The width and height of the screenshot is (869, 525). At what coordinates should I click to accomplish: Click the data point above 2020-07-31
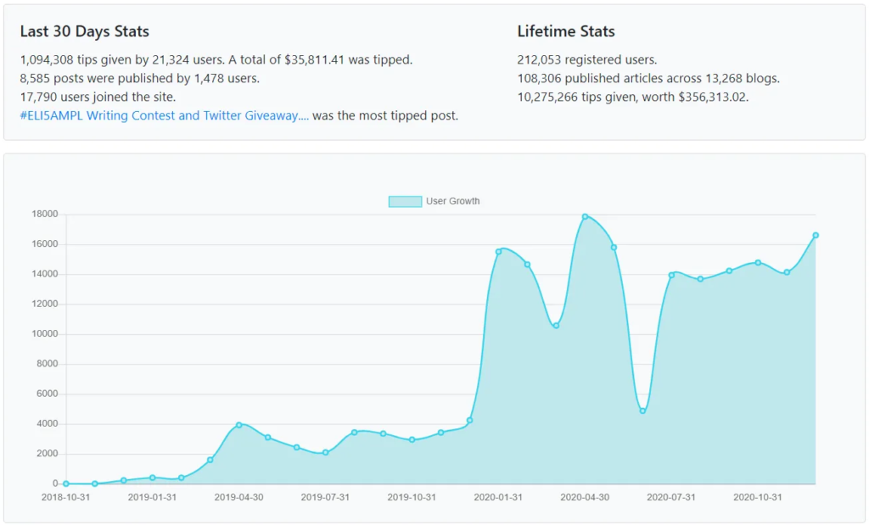click(671, 276)
